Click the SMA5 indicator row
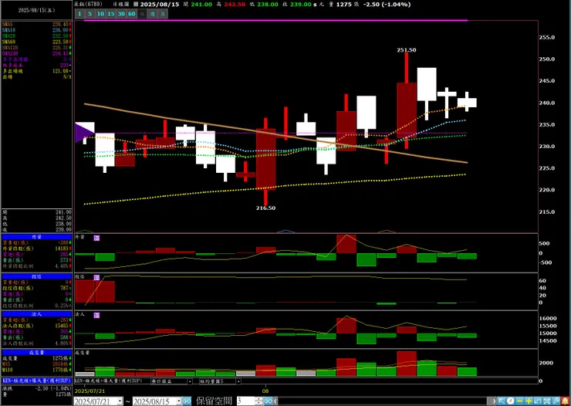 36,24
